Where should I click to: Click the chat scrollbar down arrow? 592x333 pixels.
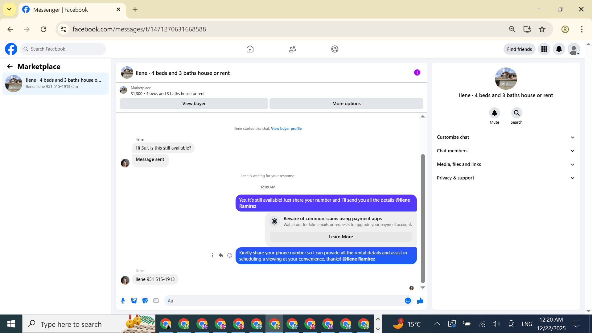point(423,288)
